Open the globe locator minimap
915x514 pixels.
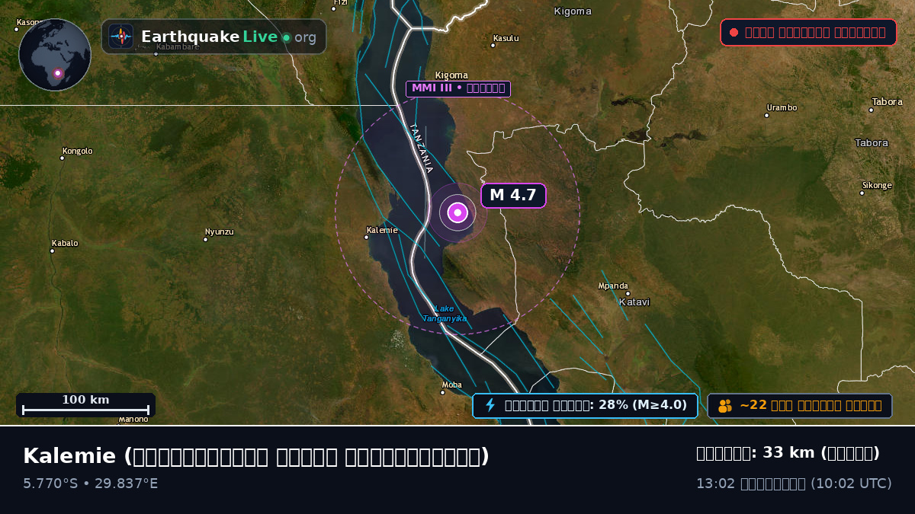[55, 55]
